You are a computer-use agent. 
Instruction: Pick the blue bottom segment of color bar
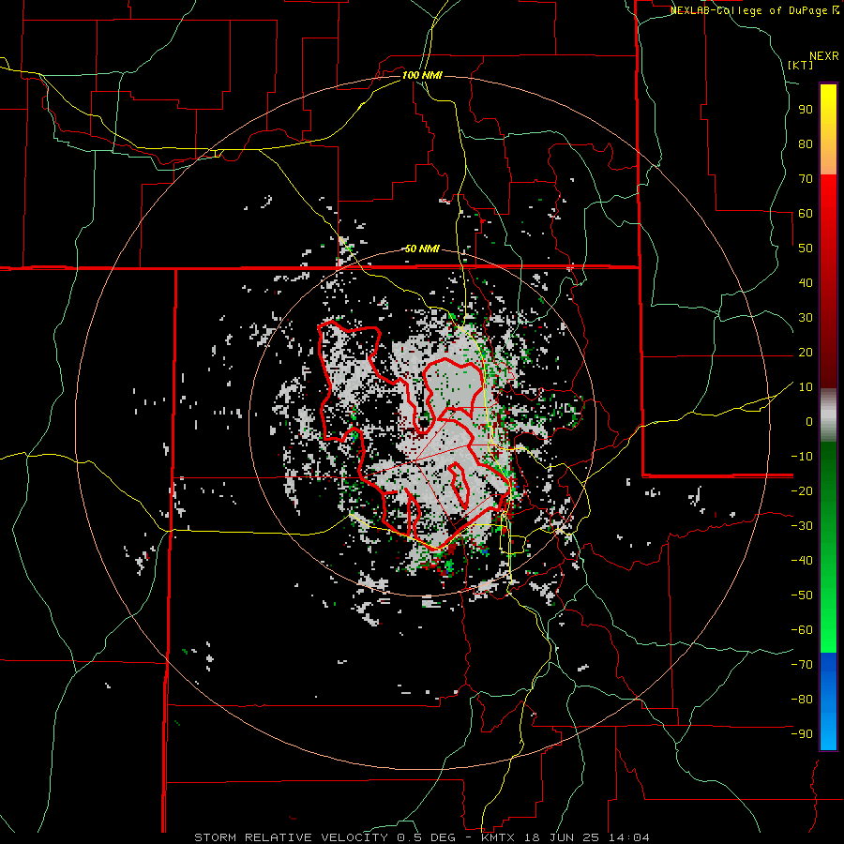click(828, 701)
